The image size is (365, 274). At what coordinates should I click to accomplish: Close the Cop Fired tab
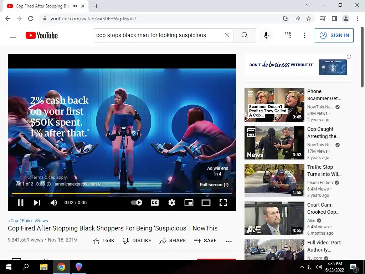click(x=83, y=6)
